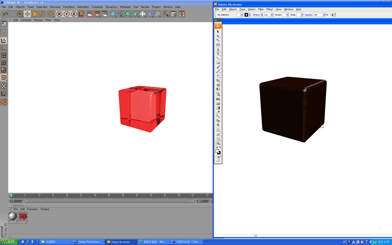
Task: Select the red Glass material thumbnail
Action: (23, 218)
